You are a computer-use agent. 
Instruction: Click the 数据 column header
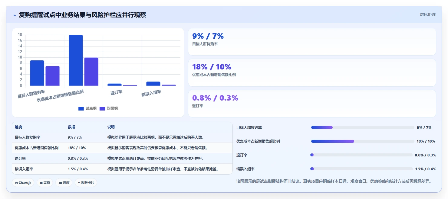point(71,127)
